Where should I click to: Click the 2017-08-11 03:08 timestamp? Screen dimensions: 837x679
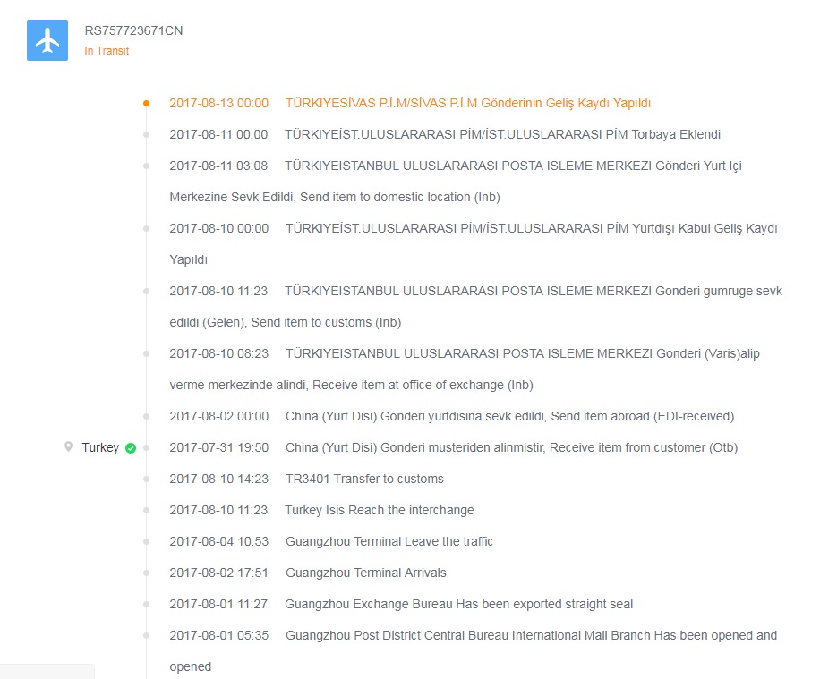pos(218,166)
